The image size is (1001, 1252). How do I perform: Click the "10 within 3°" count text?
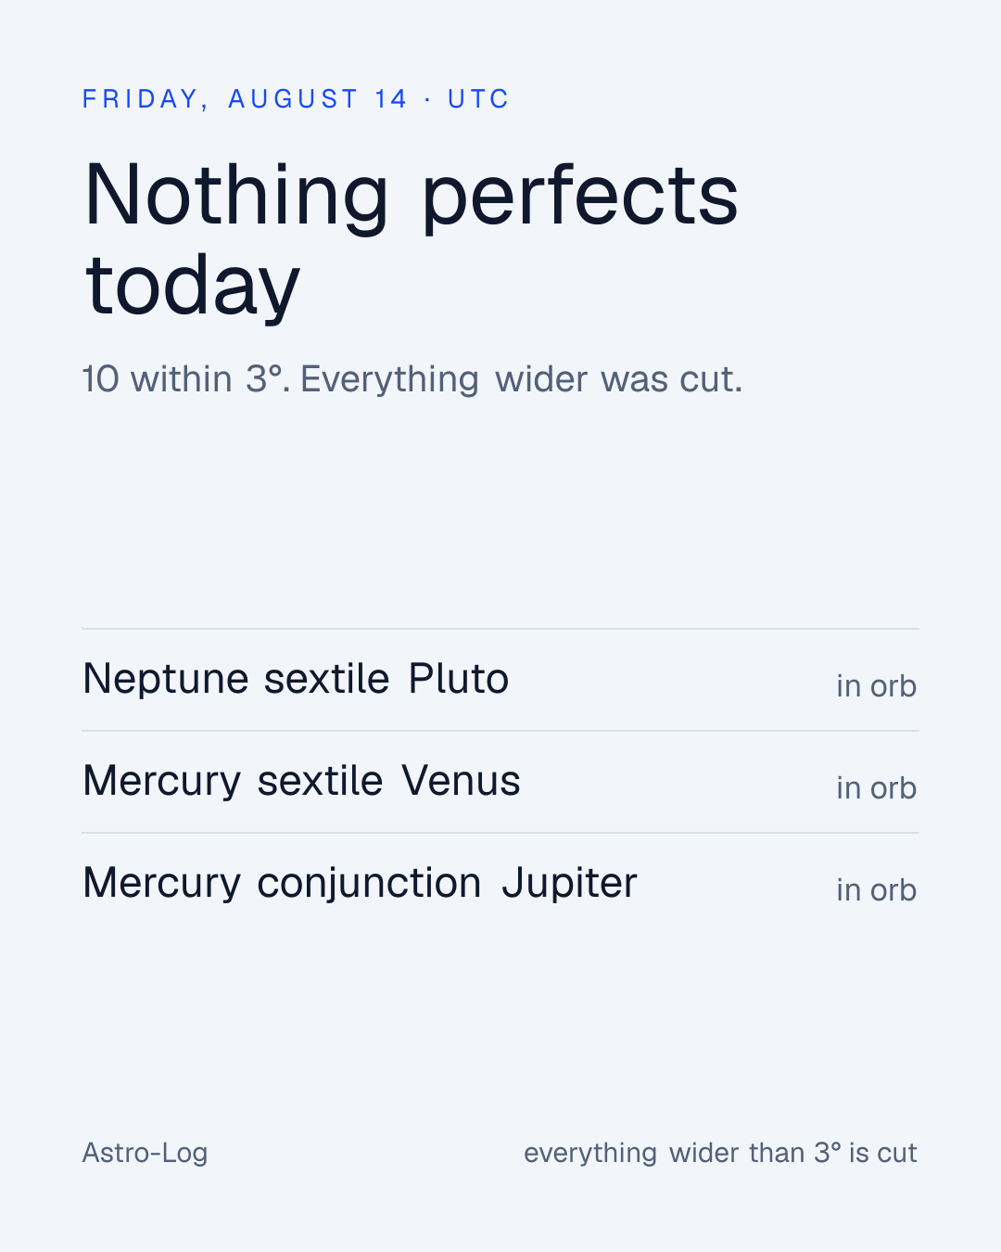coord(183,379)
